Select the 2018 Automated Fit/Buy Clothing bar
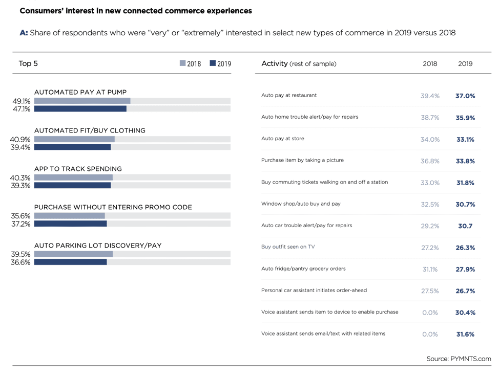Viewport: 499px width, 377px height. click(74, 139)
